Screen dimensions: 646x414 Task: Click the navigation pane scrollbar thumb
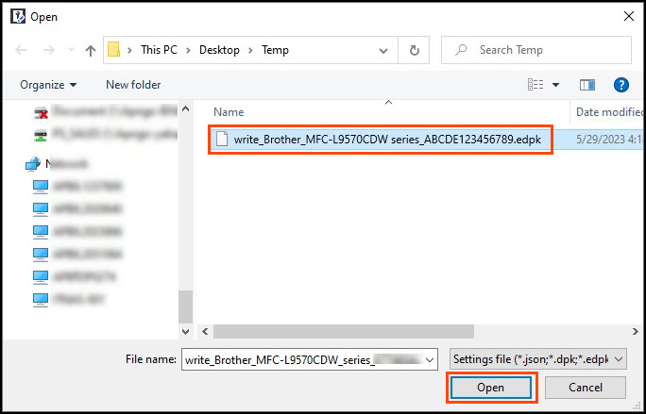pos(186,306)
